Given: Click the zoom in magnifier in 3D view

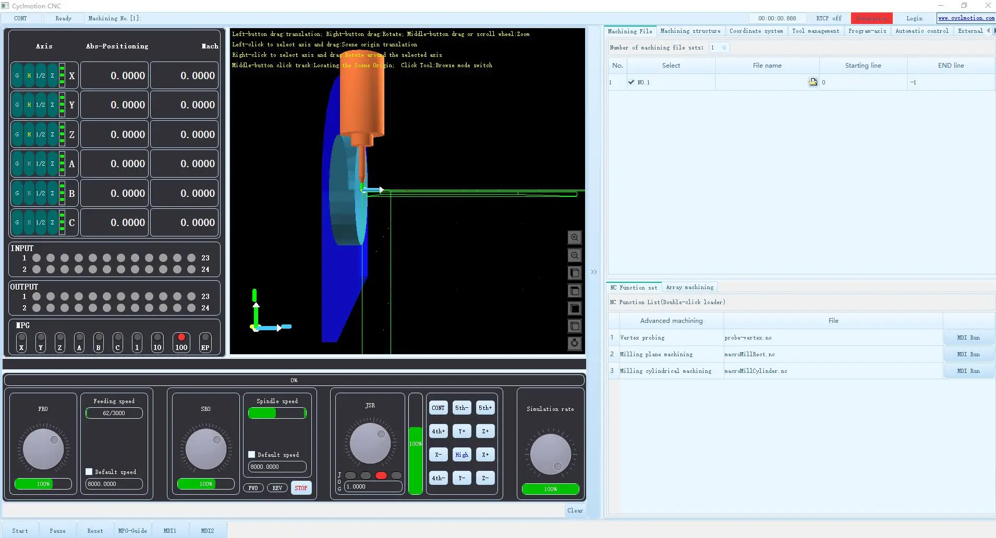Looking at the screenshot, I should click(x=574, y=237).
